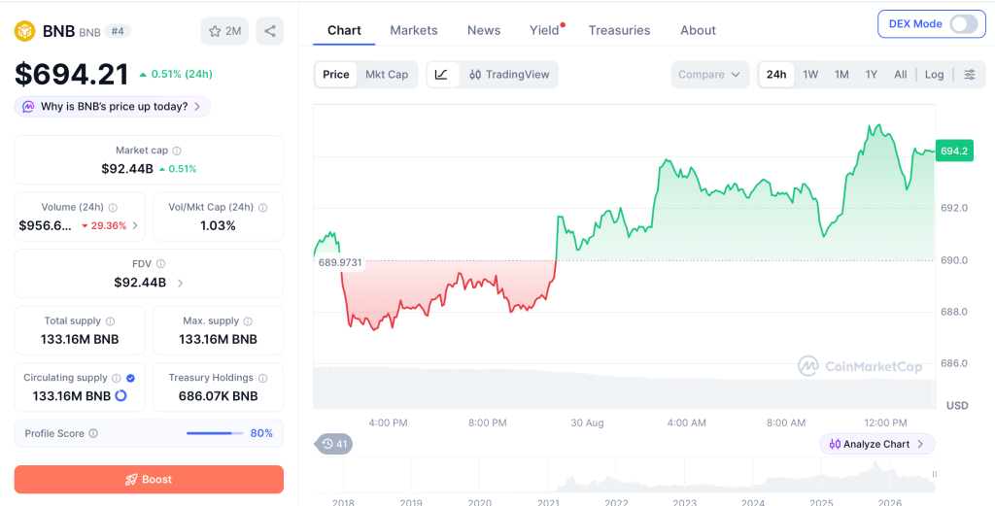
Task: Open the history clock 41 marker
Action: [333, 444]
